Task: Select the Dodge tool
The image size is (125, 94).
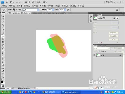Action: (x=3, y=53)
